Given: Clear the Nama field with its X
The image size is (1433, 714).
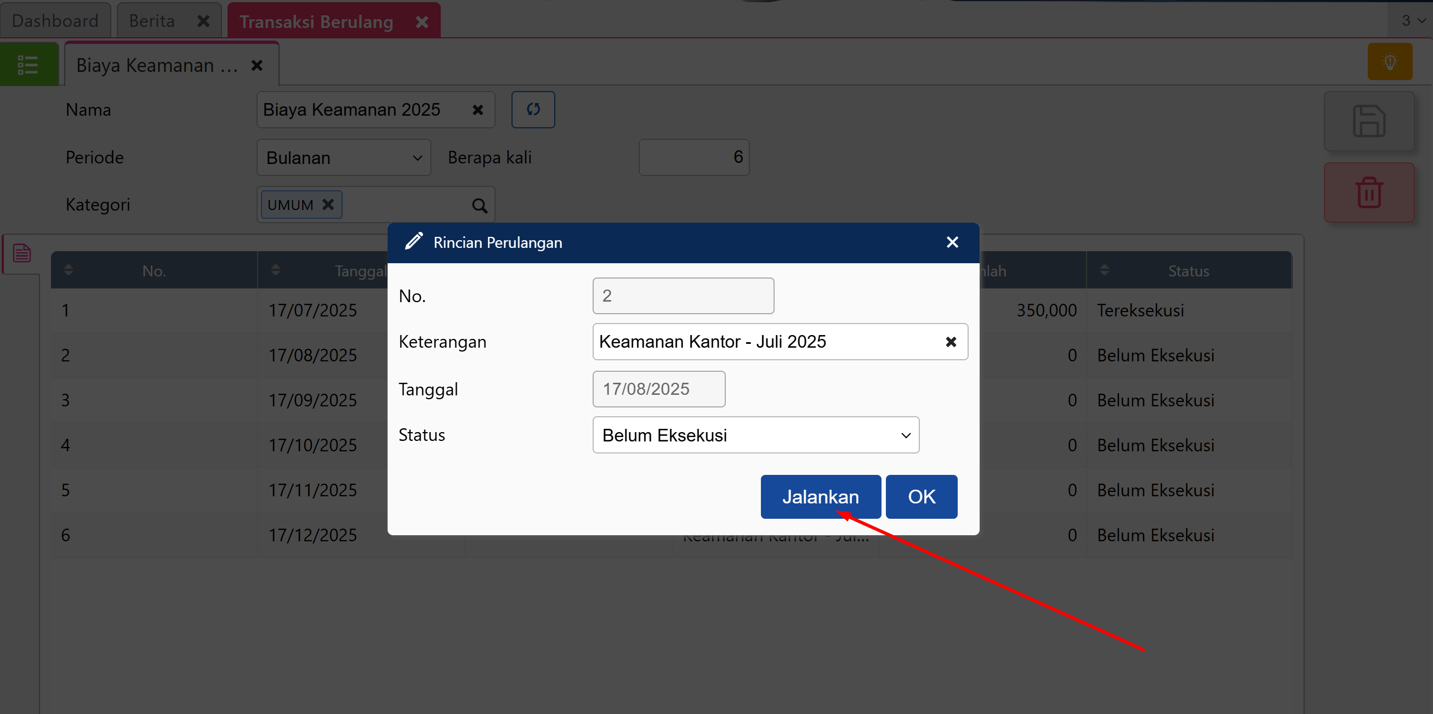Looking at the screenshot, I should click(477, 110).
